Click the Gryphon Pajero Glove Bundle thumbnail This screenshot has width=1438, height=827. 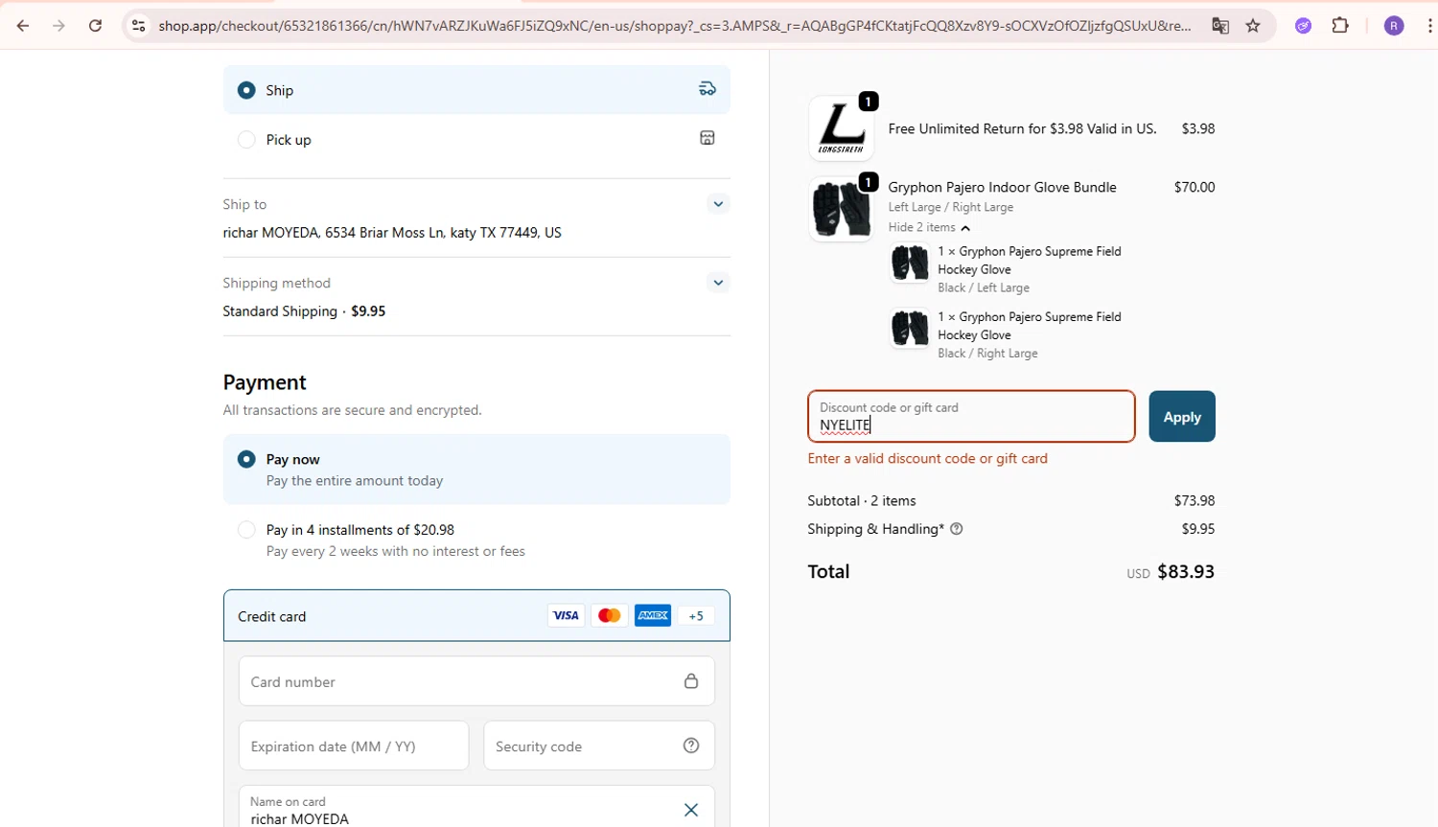tap(841, 209)
